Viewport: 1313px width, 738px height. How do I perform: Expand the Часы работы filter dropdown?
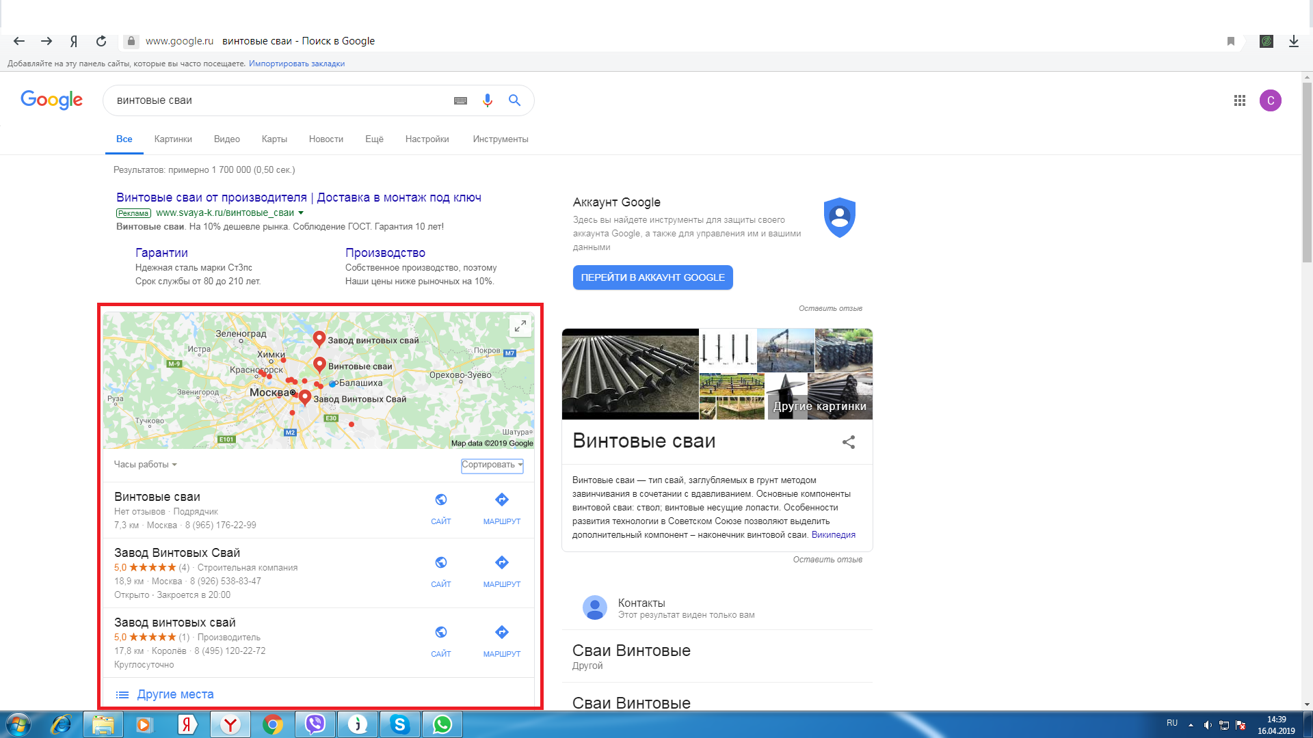(146, 465)
